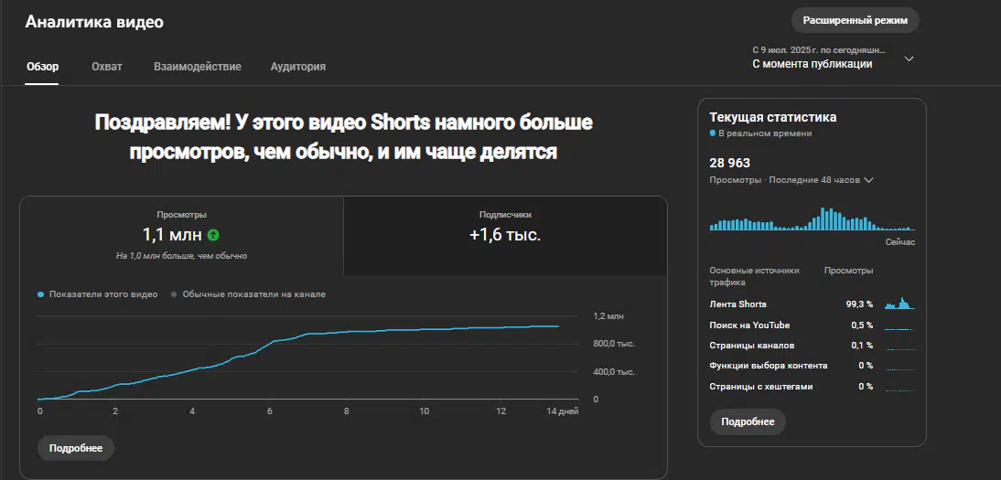Click the Функции выбора контента traffic source
The image size is (1001, 480).
coord(769,366)
